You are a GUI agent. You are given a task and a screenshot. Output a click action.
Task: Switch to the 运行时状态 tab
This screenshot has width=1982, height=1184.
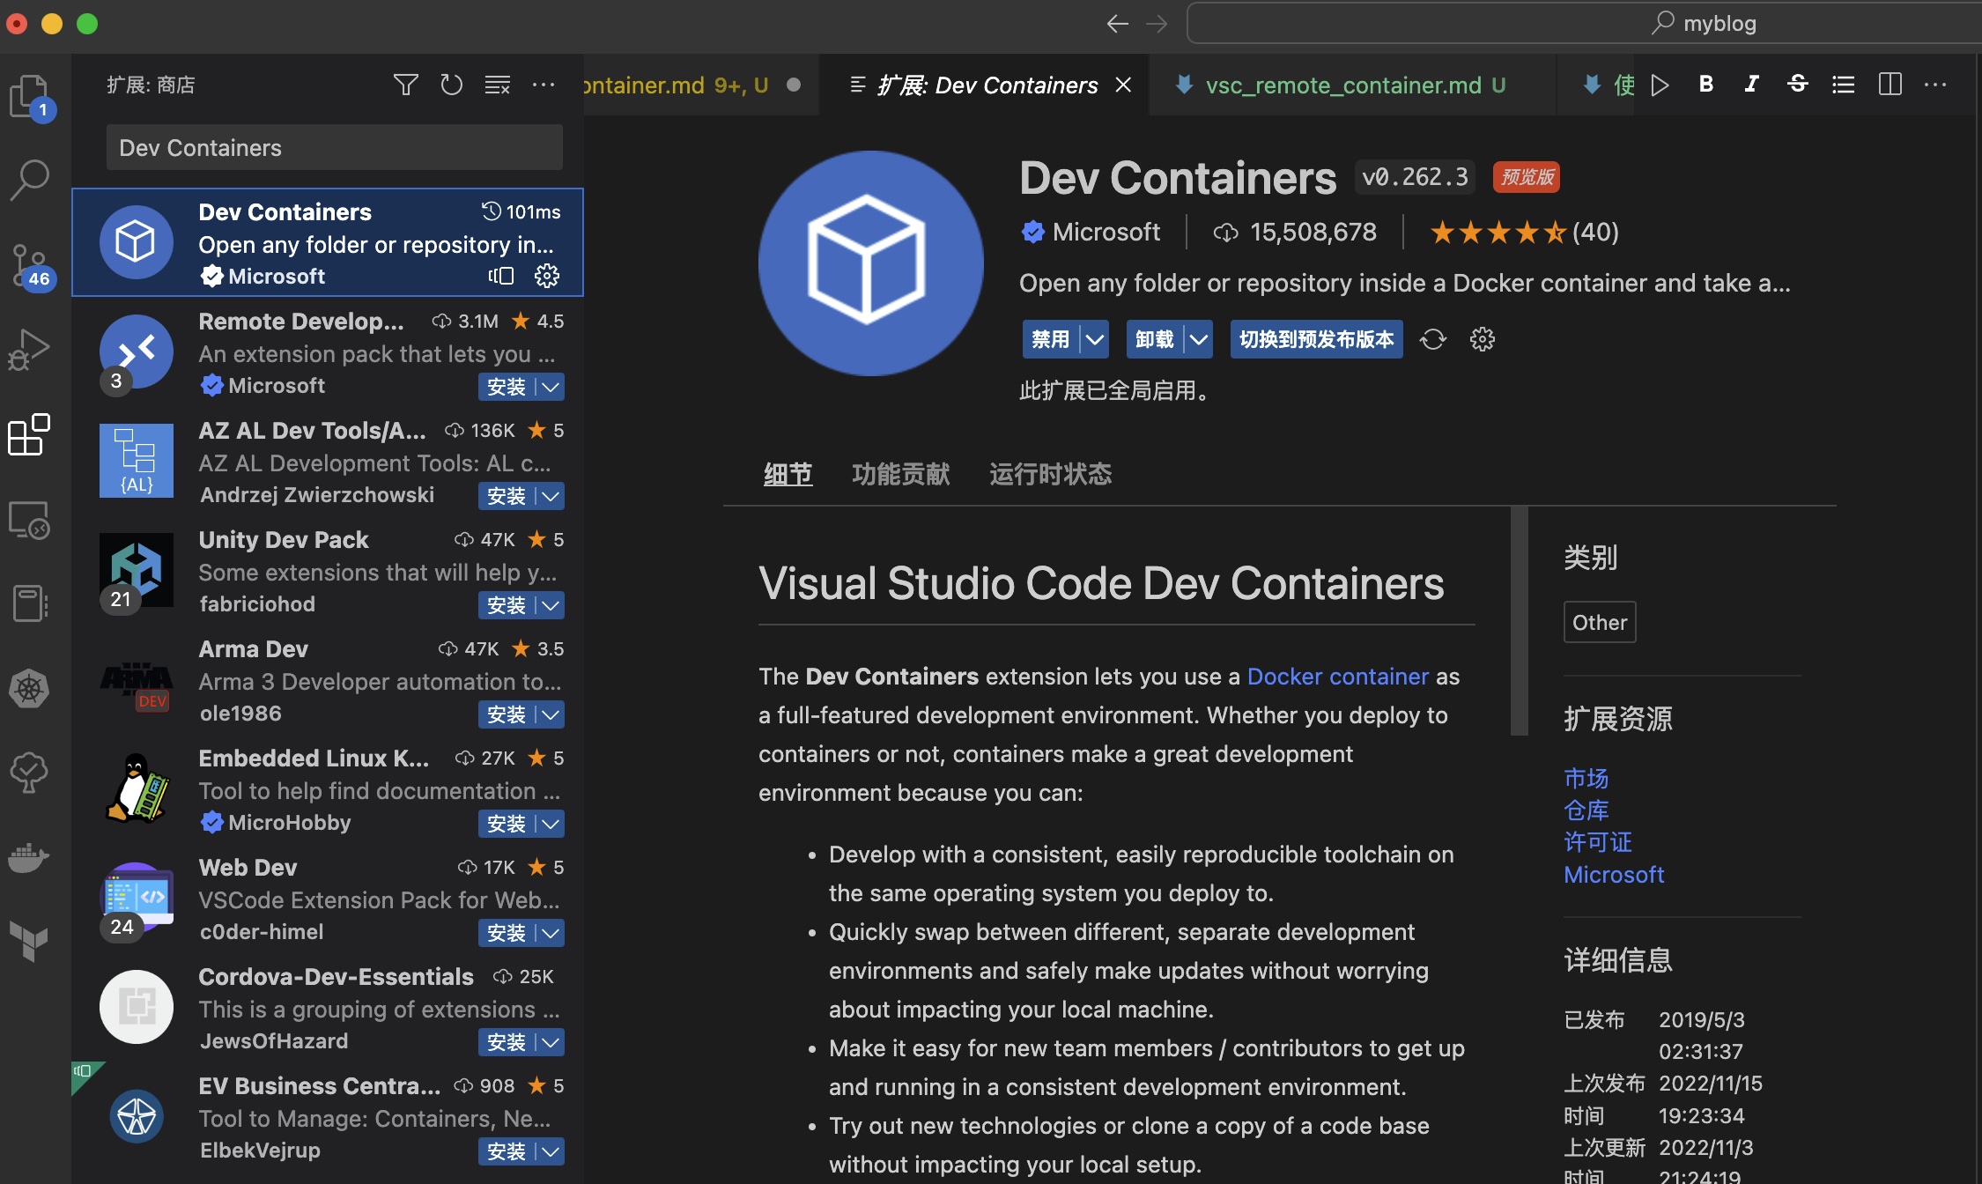(1050, 474)
